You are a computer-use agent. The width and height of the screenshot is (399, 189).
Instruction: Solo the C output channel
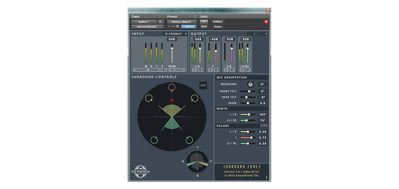click(211, 70)
